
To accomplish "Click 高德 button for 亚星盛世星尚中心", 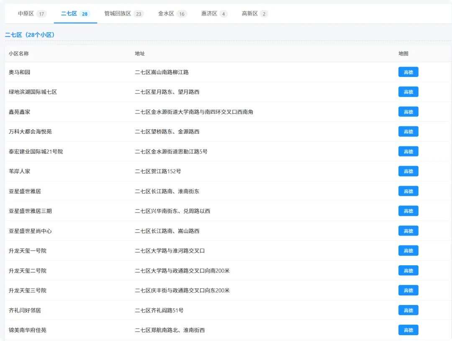I will pyautogui.click(x=408, y=231).
